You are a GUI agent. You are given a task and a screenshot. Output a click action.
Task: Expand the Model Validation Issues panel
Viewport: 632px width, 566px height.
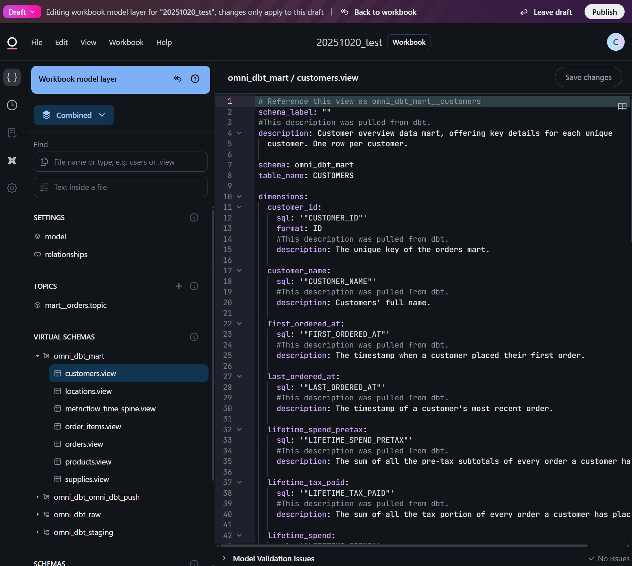click(224, 558)
